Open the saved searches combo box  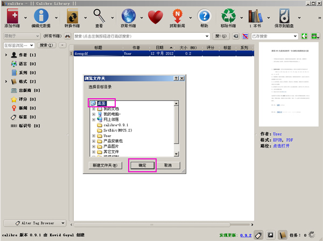[275, 36]
